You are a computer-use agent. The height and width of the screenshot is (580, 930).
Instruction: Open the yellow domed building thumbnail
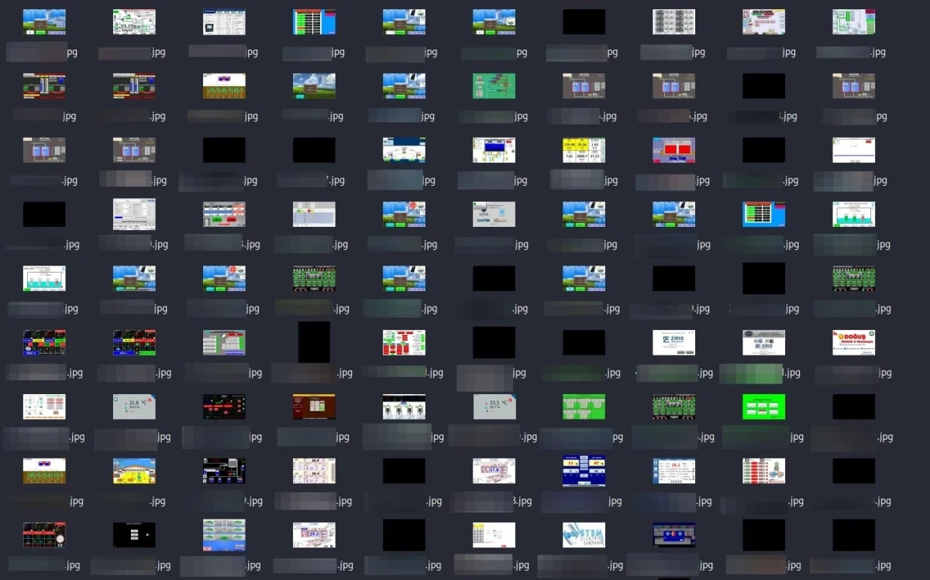coord(134,471)
